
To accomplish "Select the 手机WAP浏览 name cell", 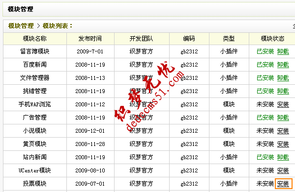I will click(35, 104).
